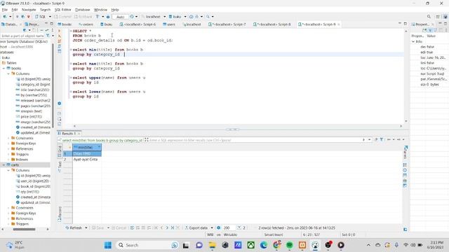Screen dimensions: 449x252
Task: Open the dropdown arrow next to Refresh
Action: pos(86,227)
